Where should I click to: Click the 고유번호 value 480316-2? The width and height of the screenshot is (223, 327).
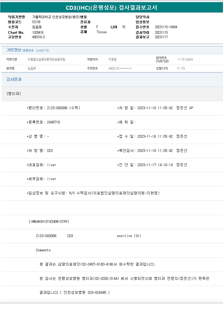(x=39, y=37)
